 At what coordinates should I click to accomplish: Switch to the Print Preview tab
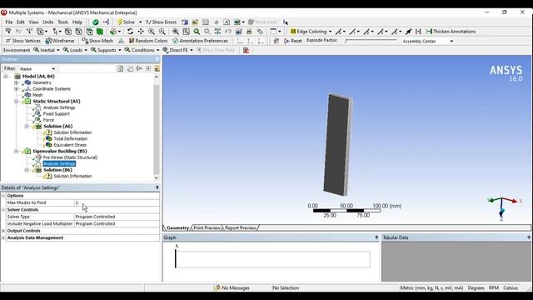click(x=207, y=227)
